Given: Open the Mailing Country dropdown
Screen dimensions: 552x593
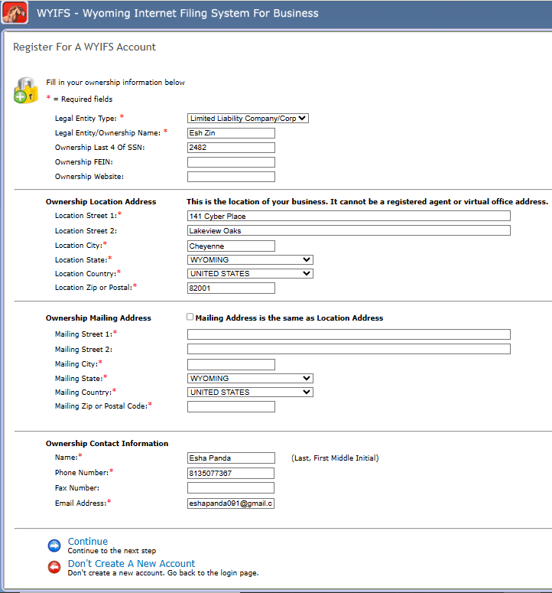Looking at the screenshot, I should [250, 392].
